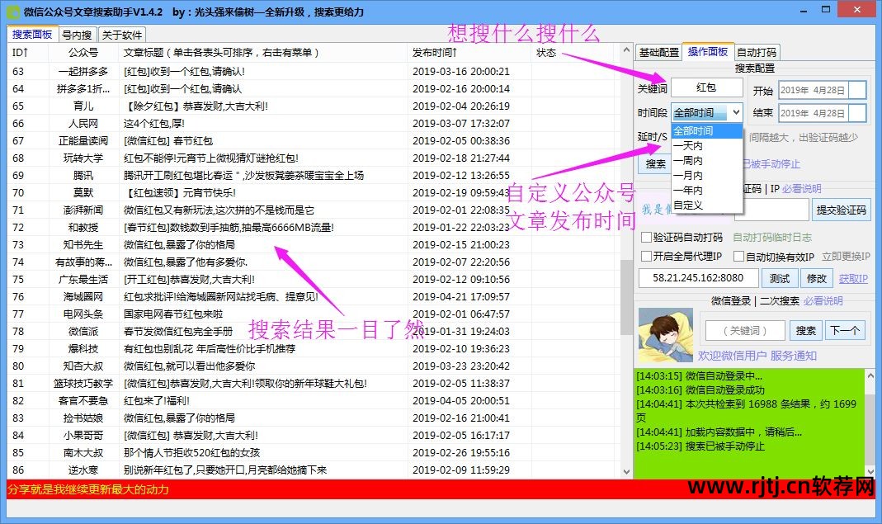Open the 开始 date picker field

point(823,90)
